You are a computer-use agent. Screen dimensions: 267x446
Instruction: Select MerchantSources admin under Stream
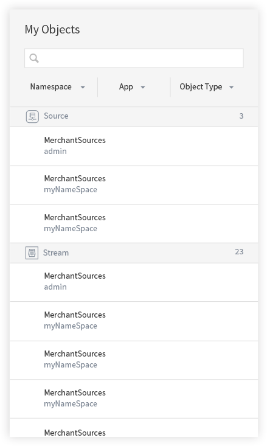[x=134, y=282]
